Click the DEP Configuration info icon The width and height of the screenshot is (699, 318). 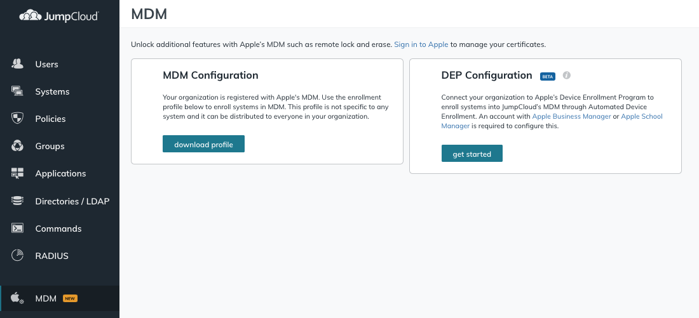click(x=567, y=76)
